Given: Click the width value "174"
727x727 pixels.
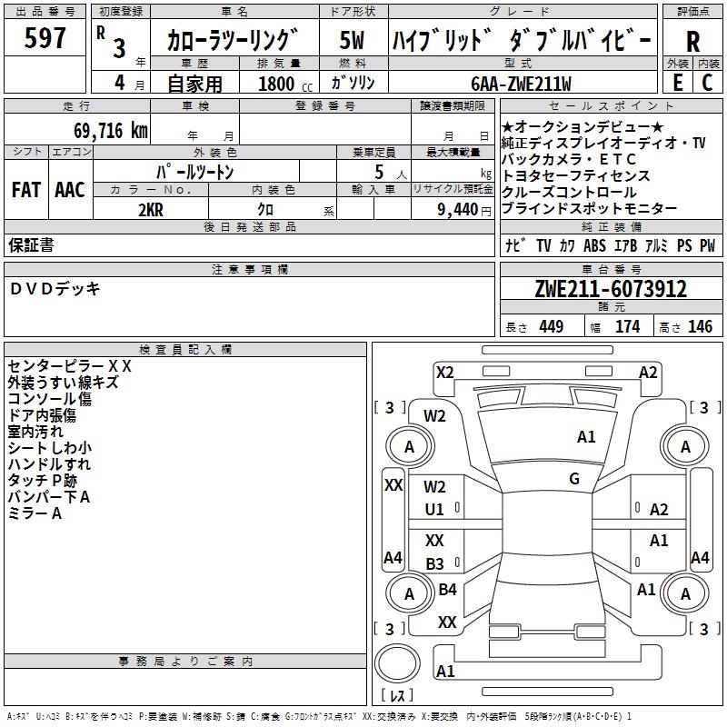Looking at the screenshot, I should [x=627, y=326].
